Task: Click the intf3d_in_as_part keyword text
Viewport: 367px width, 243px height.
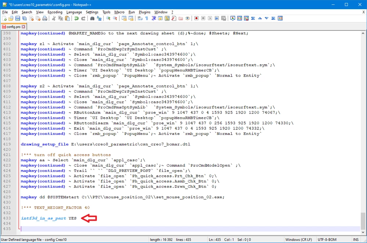Action: [x=44, y=218]
